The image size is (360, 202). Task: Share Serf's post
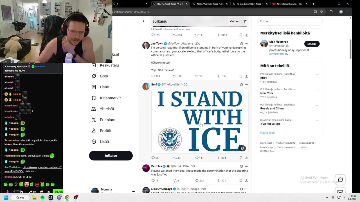(247, 158)
